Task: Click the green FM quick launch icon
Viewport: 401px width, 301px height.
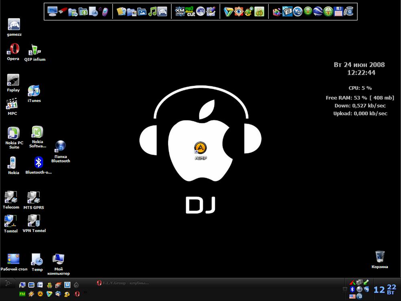Action: click(x=22, y=294)
